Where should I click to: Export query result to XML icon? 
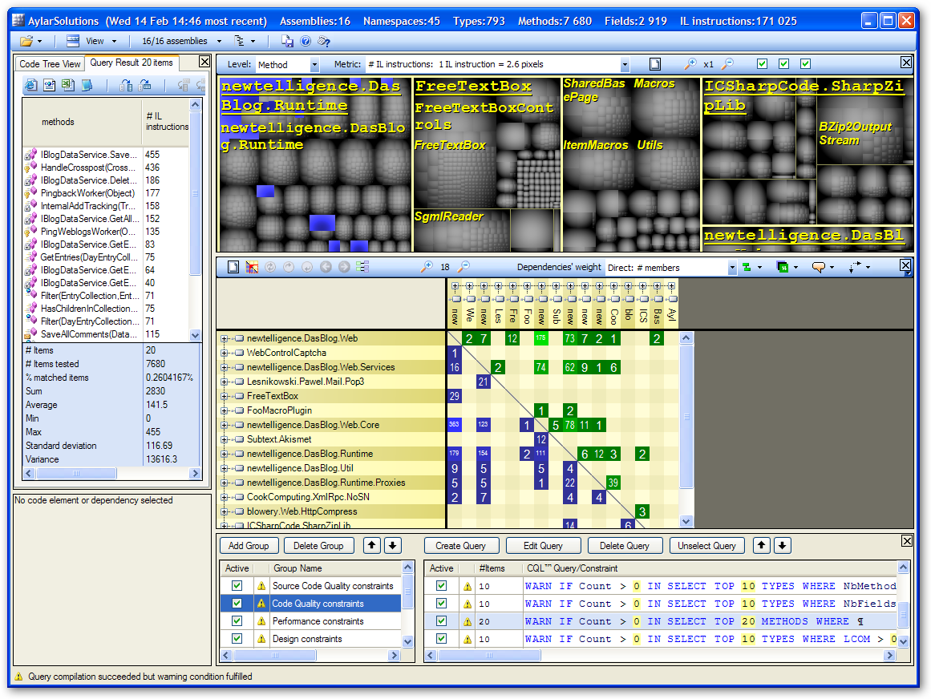pyautogui.click(x=49, y=86)
